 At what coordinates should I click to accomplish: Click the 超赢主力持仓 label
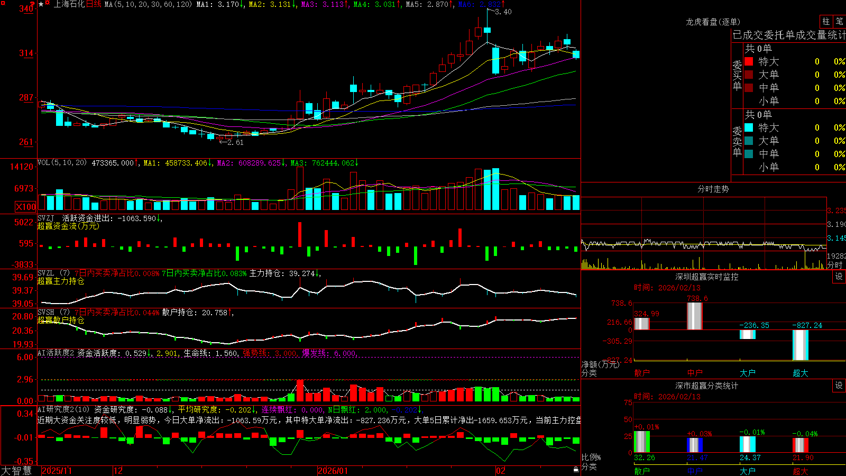tap(61, 281)
